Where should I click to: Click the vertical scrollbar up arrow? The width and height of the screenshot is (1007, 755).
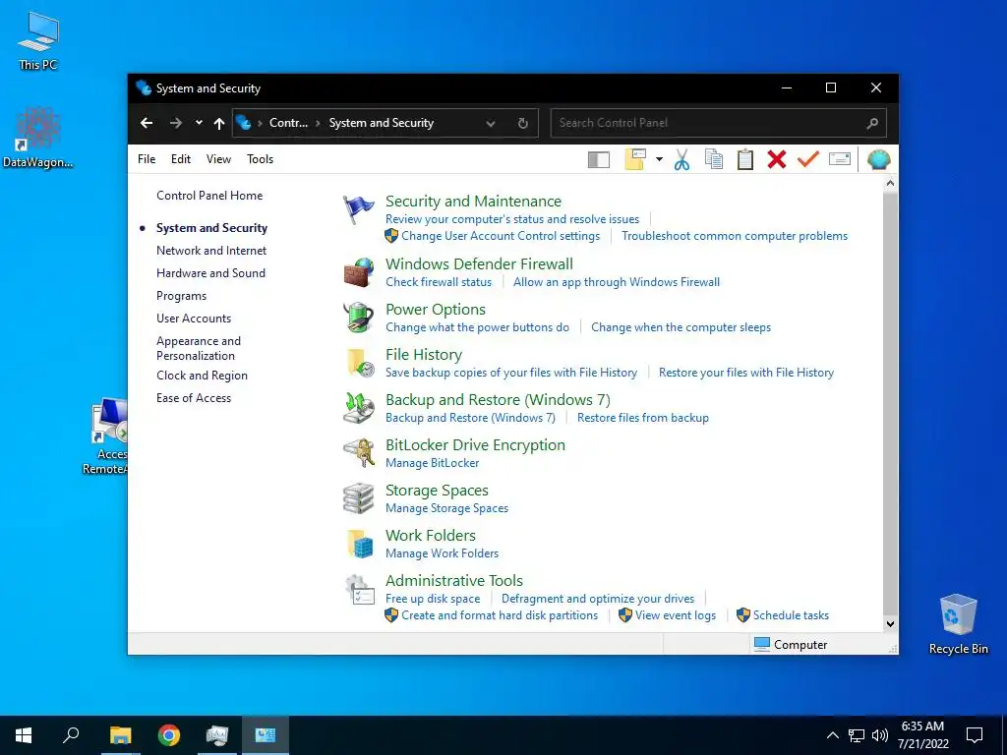pyautogui.click(x=890, y=183)
